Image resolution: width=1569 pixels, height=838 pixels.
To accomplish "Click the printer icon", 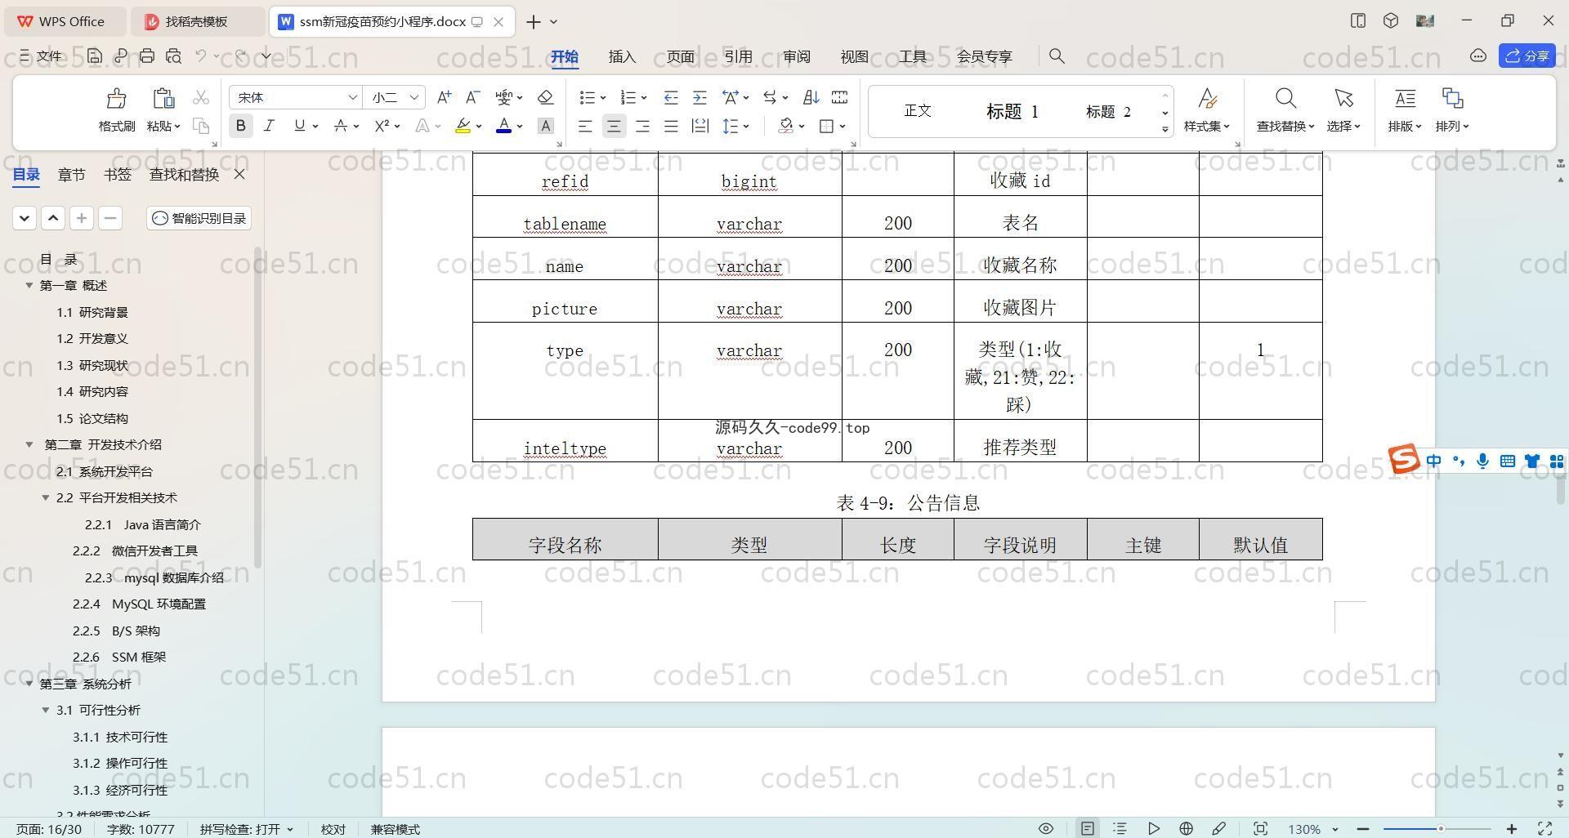I will click(x=147, y=56).
